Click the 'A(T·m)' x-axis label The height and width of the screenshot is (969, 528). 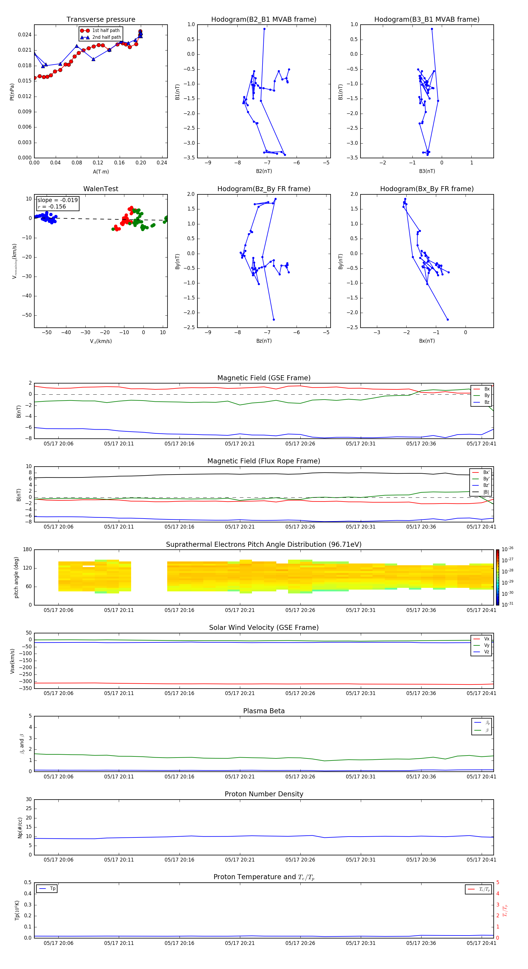[101, 171]
